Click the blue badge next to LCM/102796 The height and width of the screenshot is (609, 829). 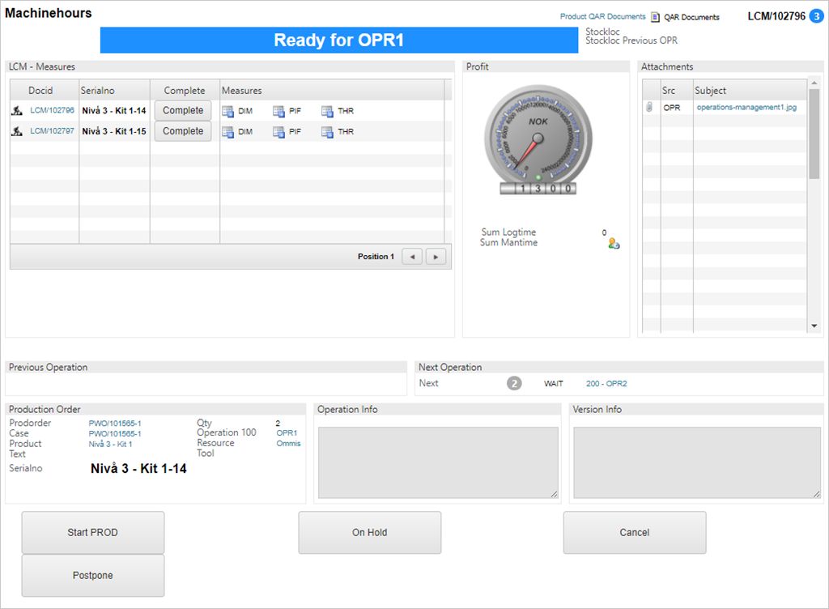(815, 15)
